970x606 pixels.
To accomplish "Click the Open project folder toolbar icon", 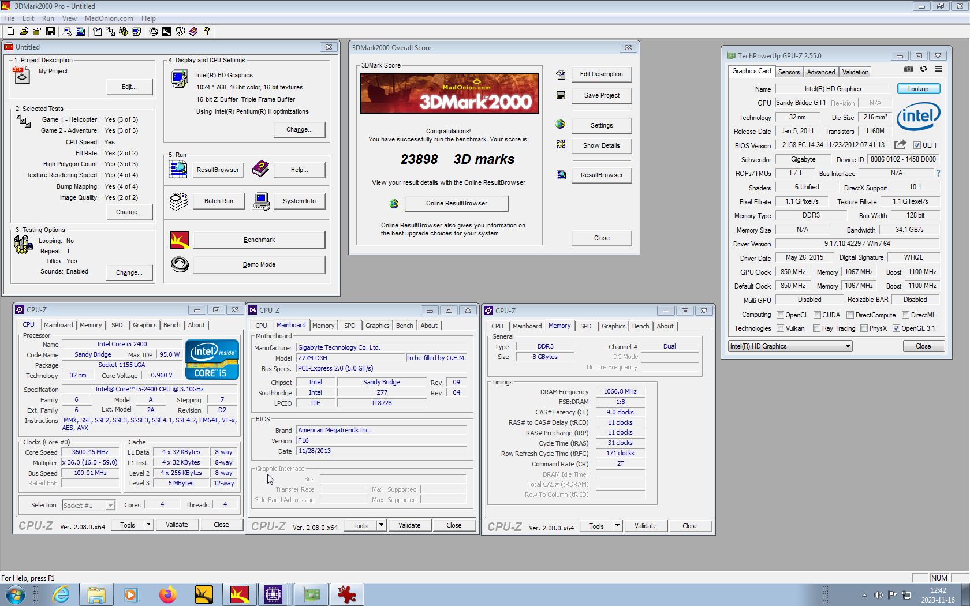I will click(x=24, y=31).
